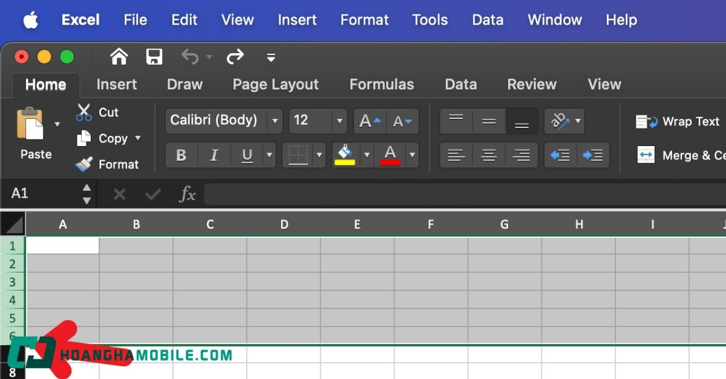
Task: Open the Calibri (Body) font name dropdown
Action: (x=275, y=121)
